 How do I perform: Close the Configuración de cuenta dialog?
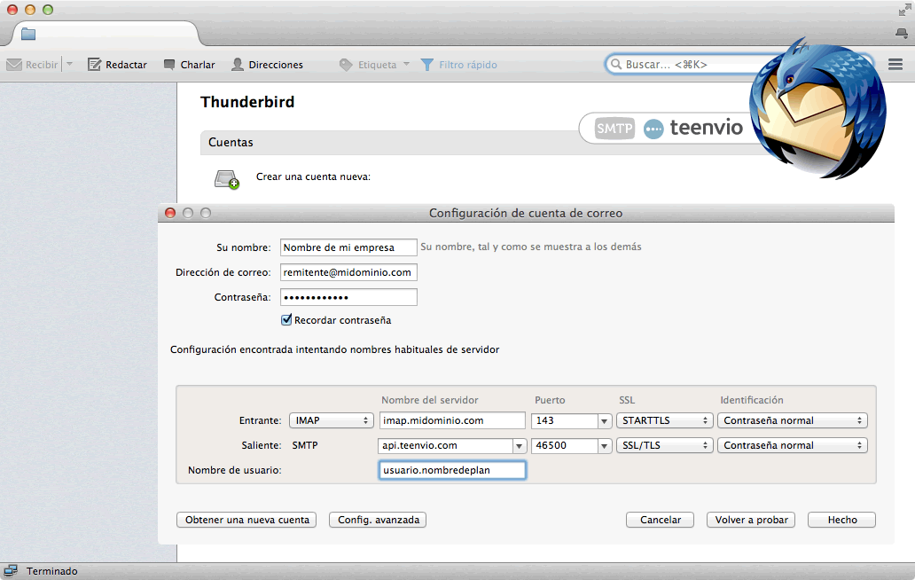pos(170,213)
